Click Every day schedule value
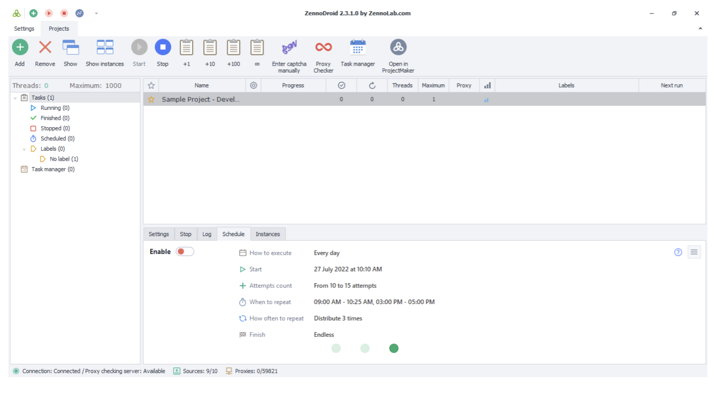Viewport: 716px width, 393px height. pos(327,253)
